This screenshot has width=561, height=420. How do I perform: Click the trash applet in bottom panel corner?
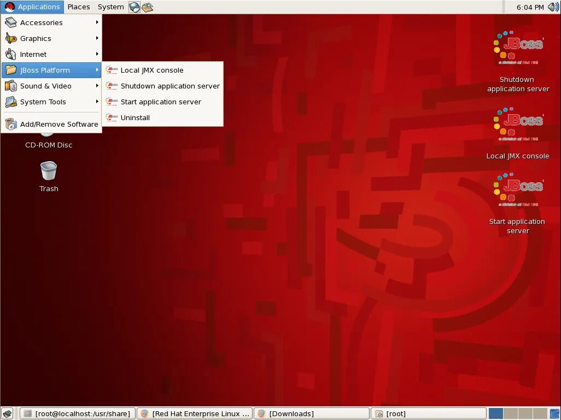[554, 413]
